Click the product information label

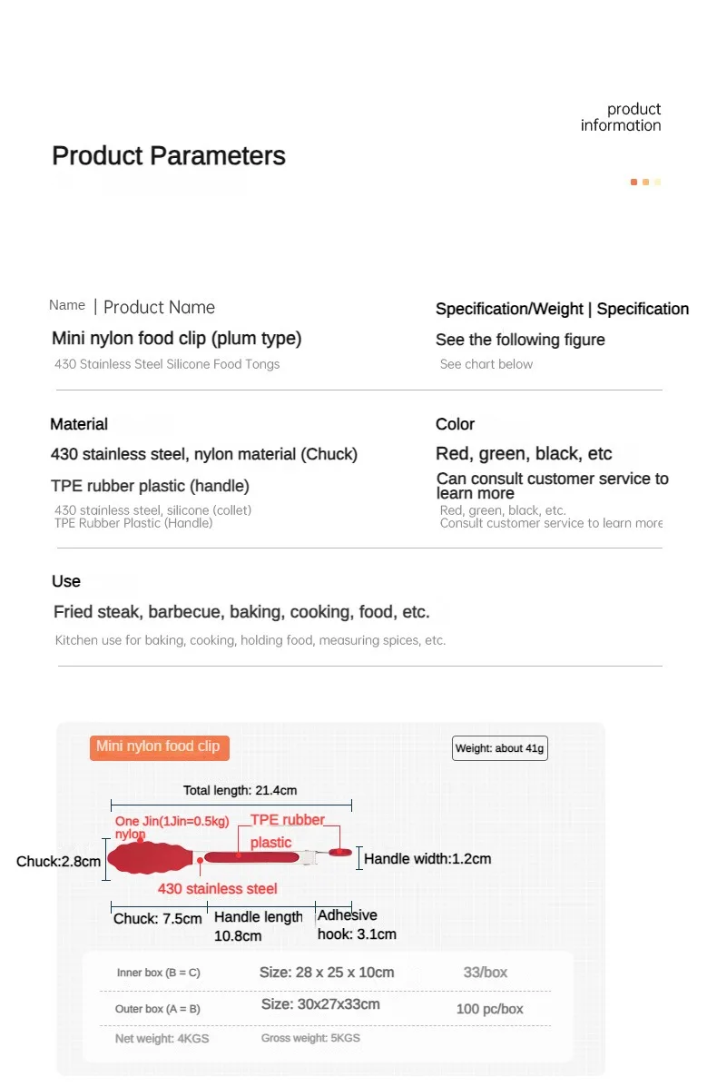621,117
